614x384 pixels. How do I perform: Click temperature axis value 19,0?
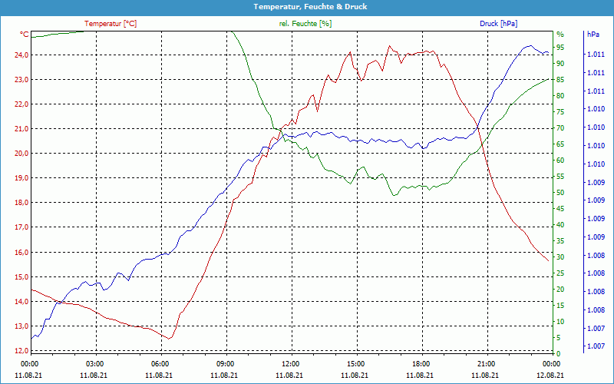point(22,178)
